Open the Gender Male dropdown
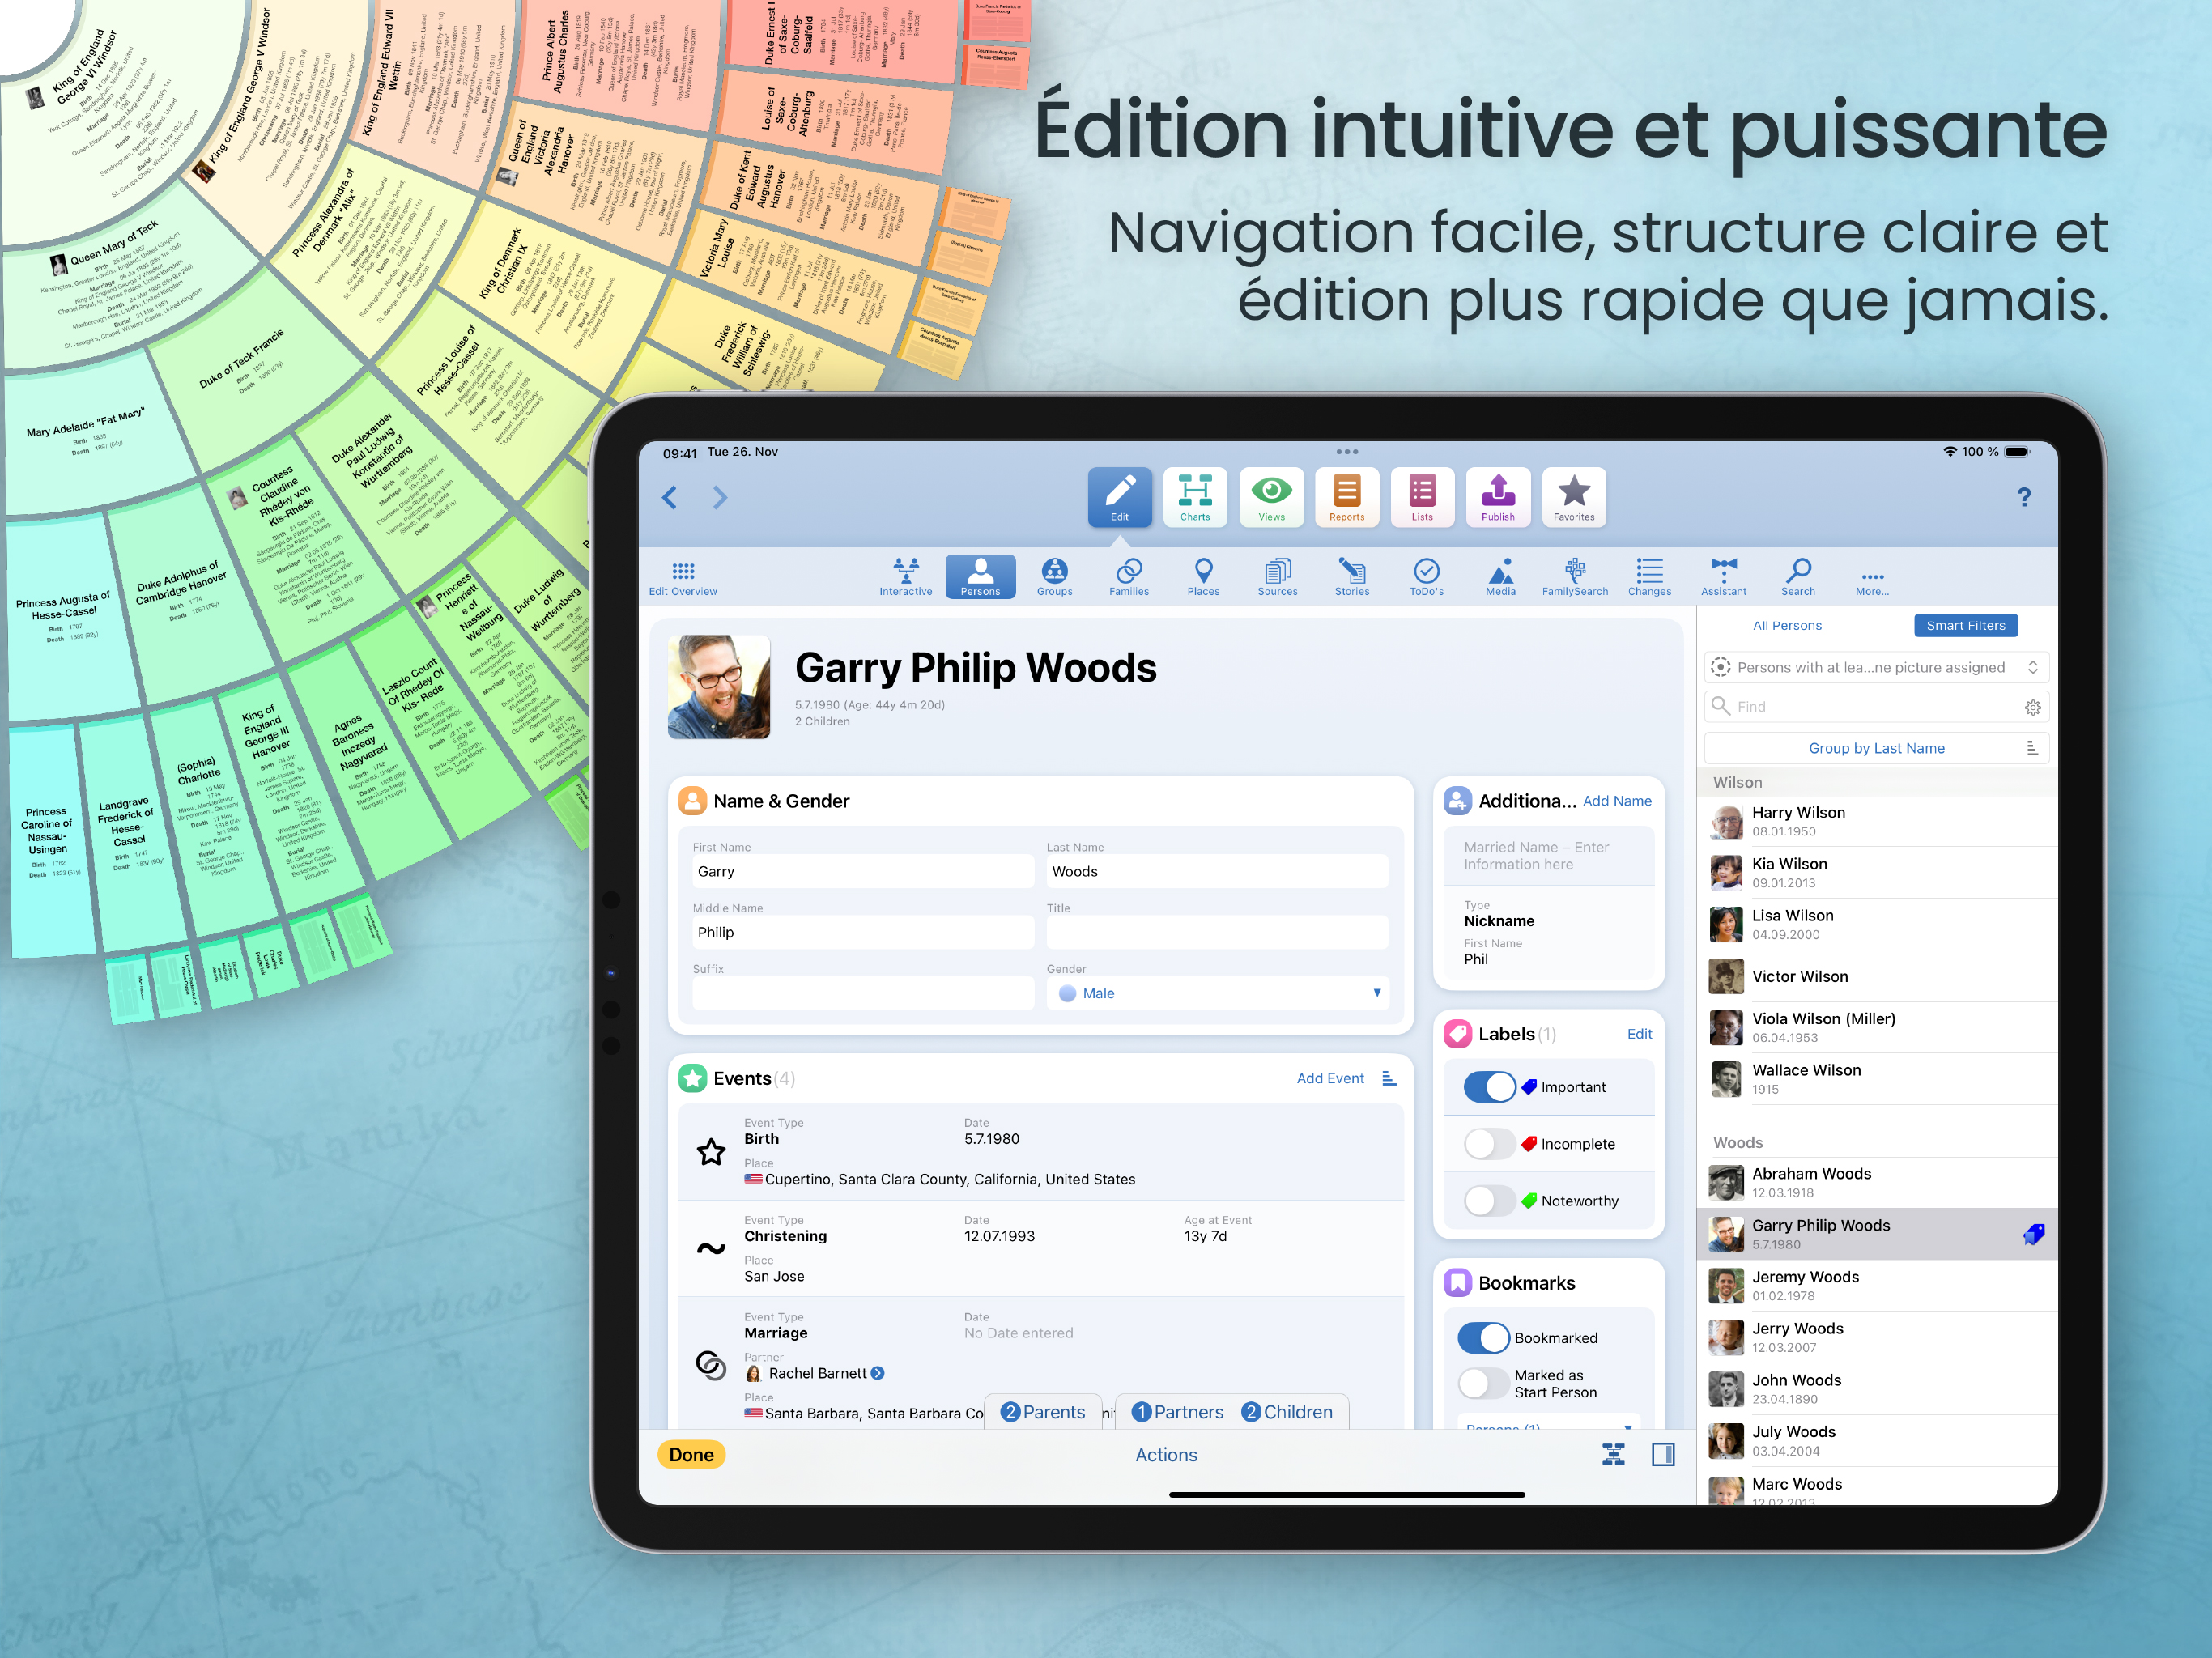This screenshot has width=2212, height=1658. pos(1217,993)
